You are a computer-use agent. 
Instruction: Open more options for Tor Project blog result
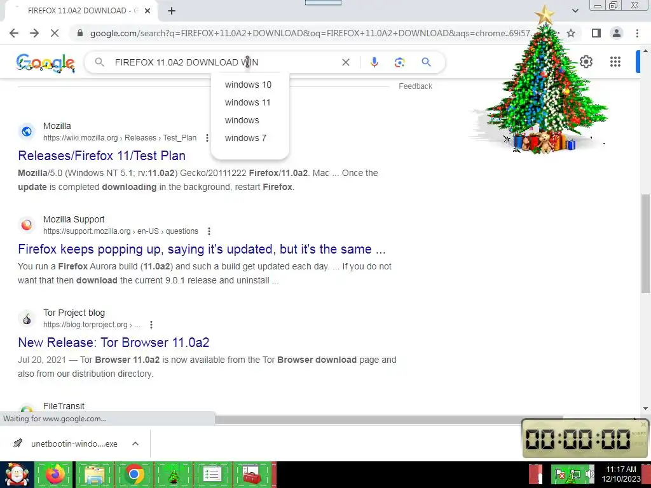tap(151, 325)
